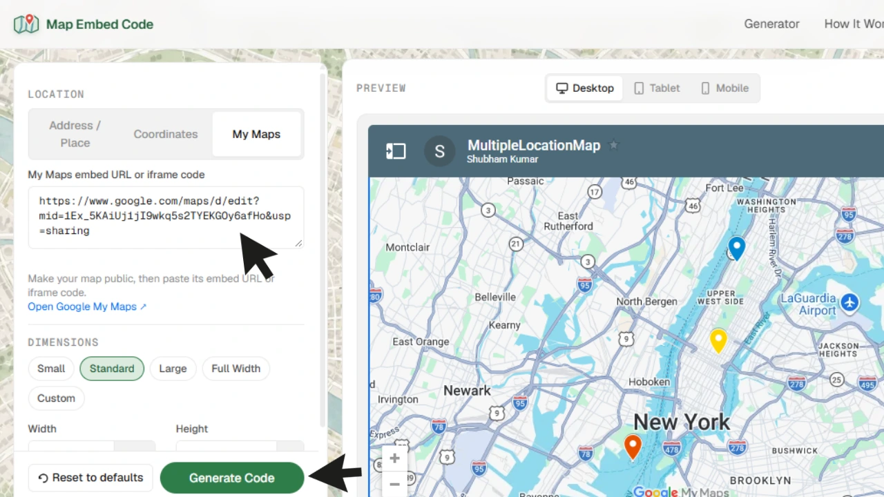Screen dimensions: 884x497
Task: Switch preview to Desktop view
Action: pyautogui.click(x=585, y=88)
